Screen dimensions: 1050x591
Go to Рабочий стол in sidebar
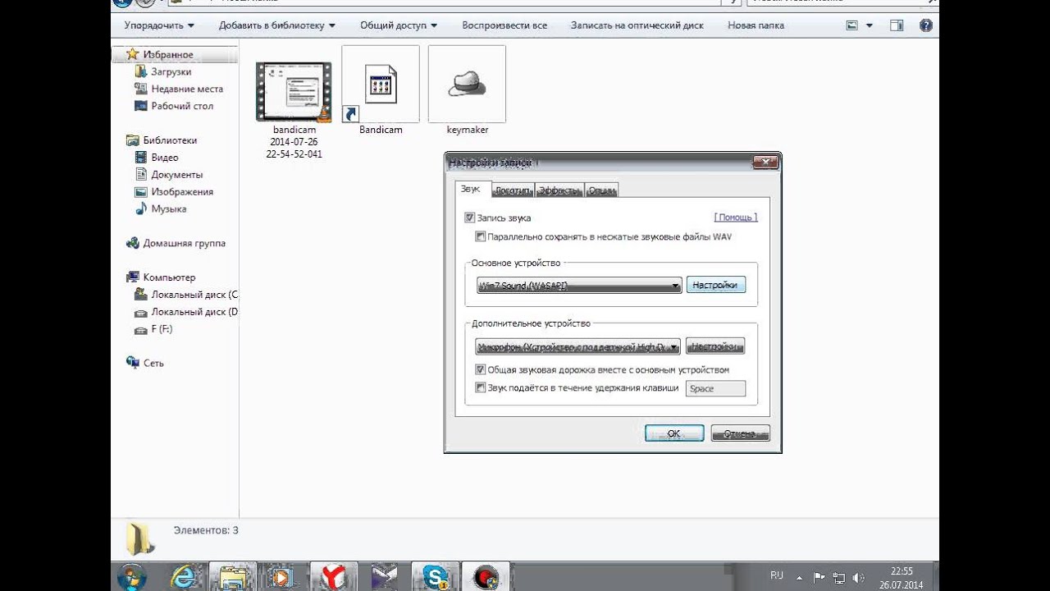coord(181,106)
